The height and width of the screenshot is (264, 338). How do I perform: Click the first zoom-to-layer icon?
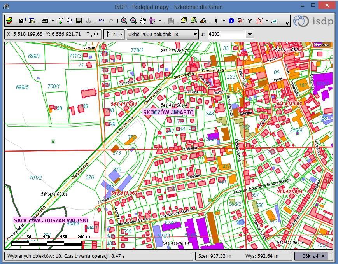coord(184,21)
